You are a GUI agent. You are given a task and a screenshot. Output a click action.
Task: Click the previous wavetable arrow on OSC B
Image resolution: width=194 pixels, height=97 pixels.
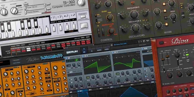[137, 53]
